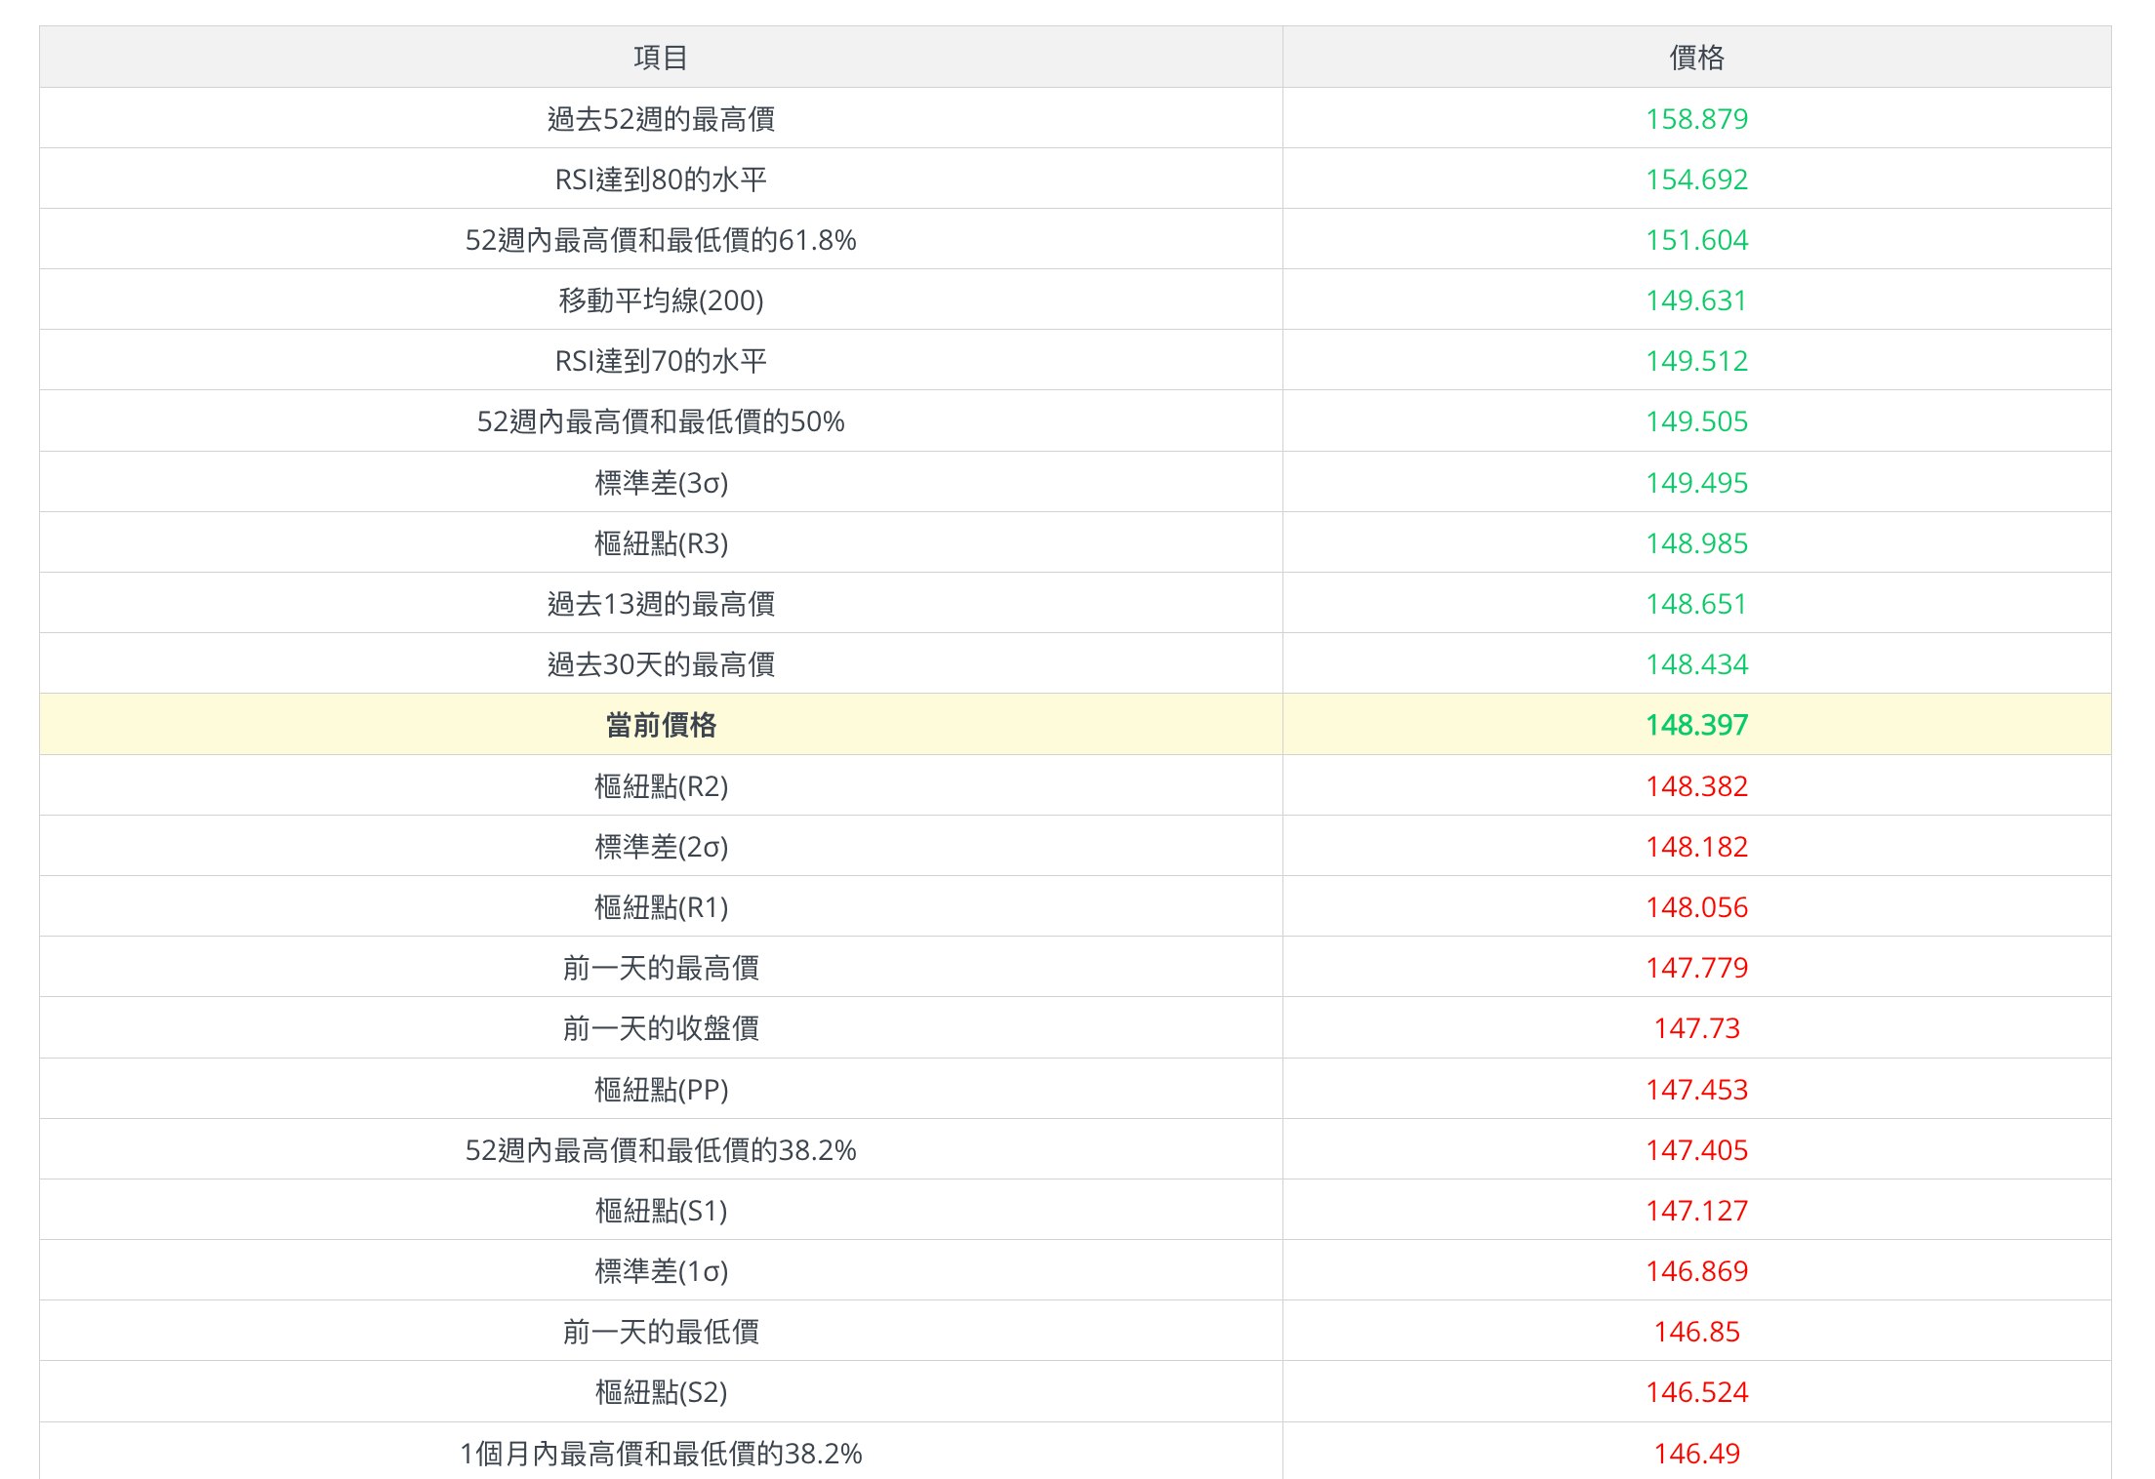Click the 52週內最高價和最低價的61.8% label
2155x1479 pixels.
point(660,240)
